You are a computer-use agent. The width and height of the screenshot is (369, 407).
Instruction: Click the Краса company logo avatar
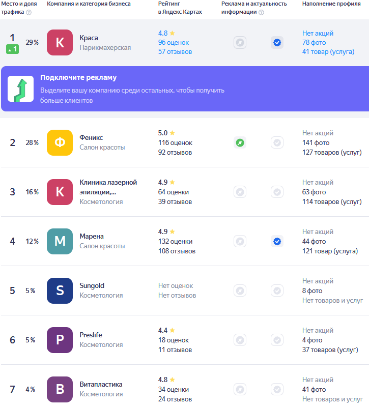[x=60, y=42]
